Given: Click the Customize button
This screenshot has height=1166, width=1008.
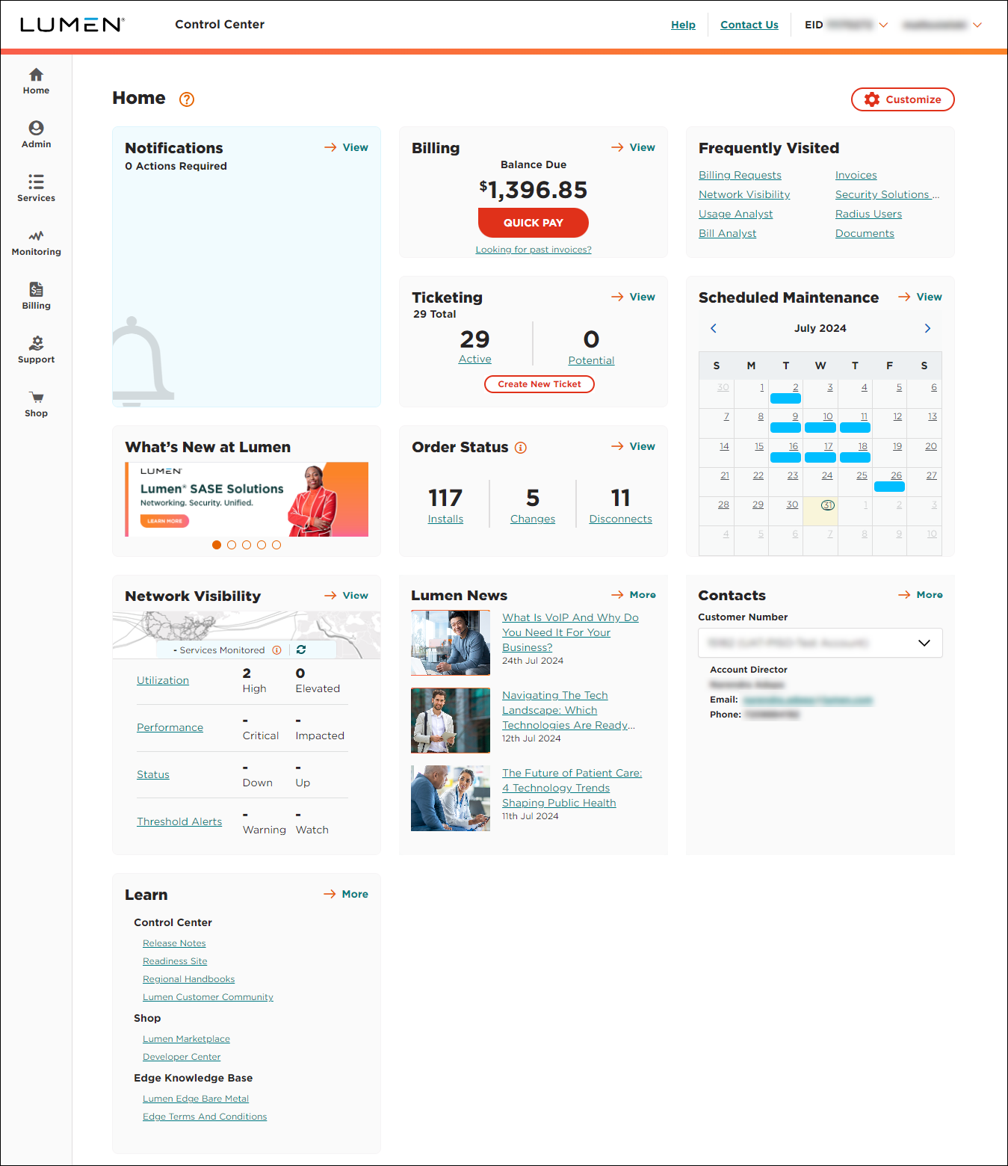Looking at the screenshot, I should pos(903,99).
